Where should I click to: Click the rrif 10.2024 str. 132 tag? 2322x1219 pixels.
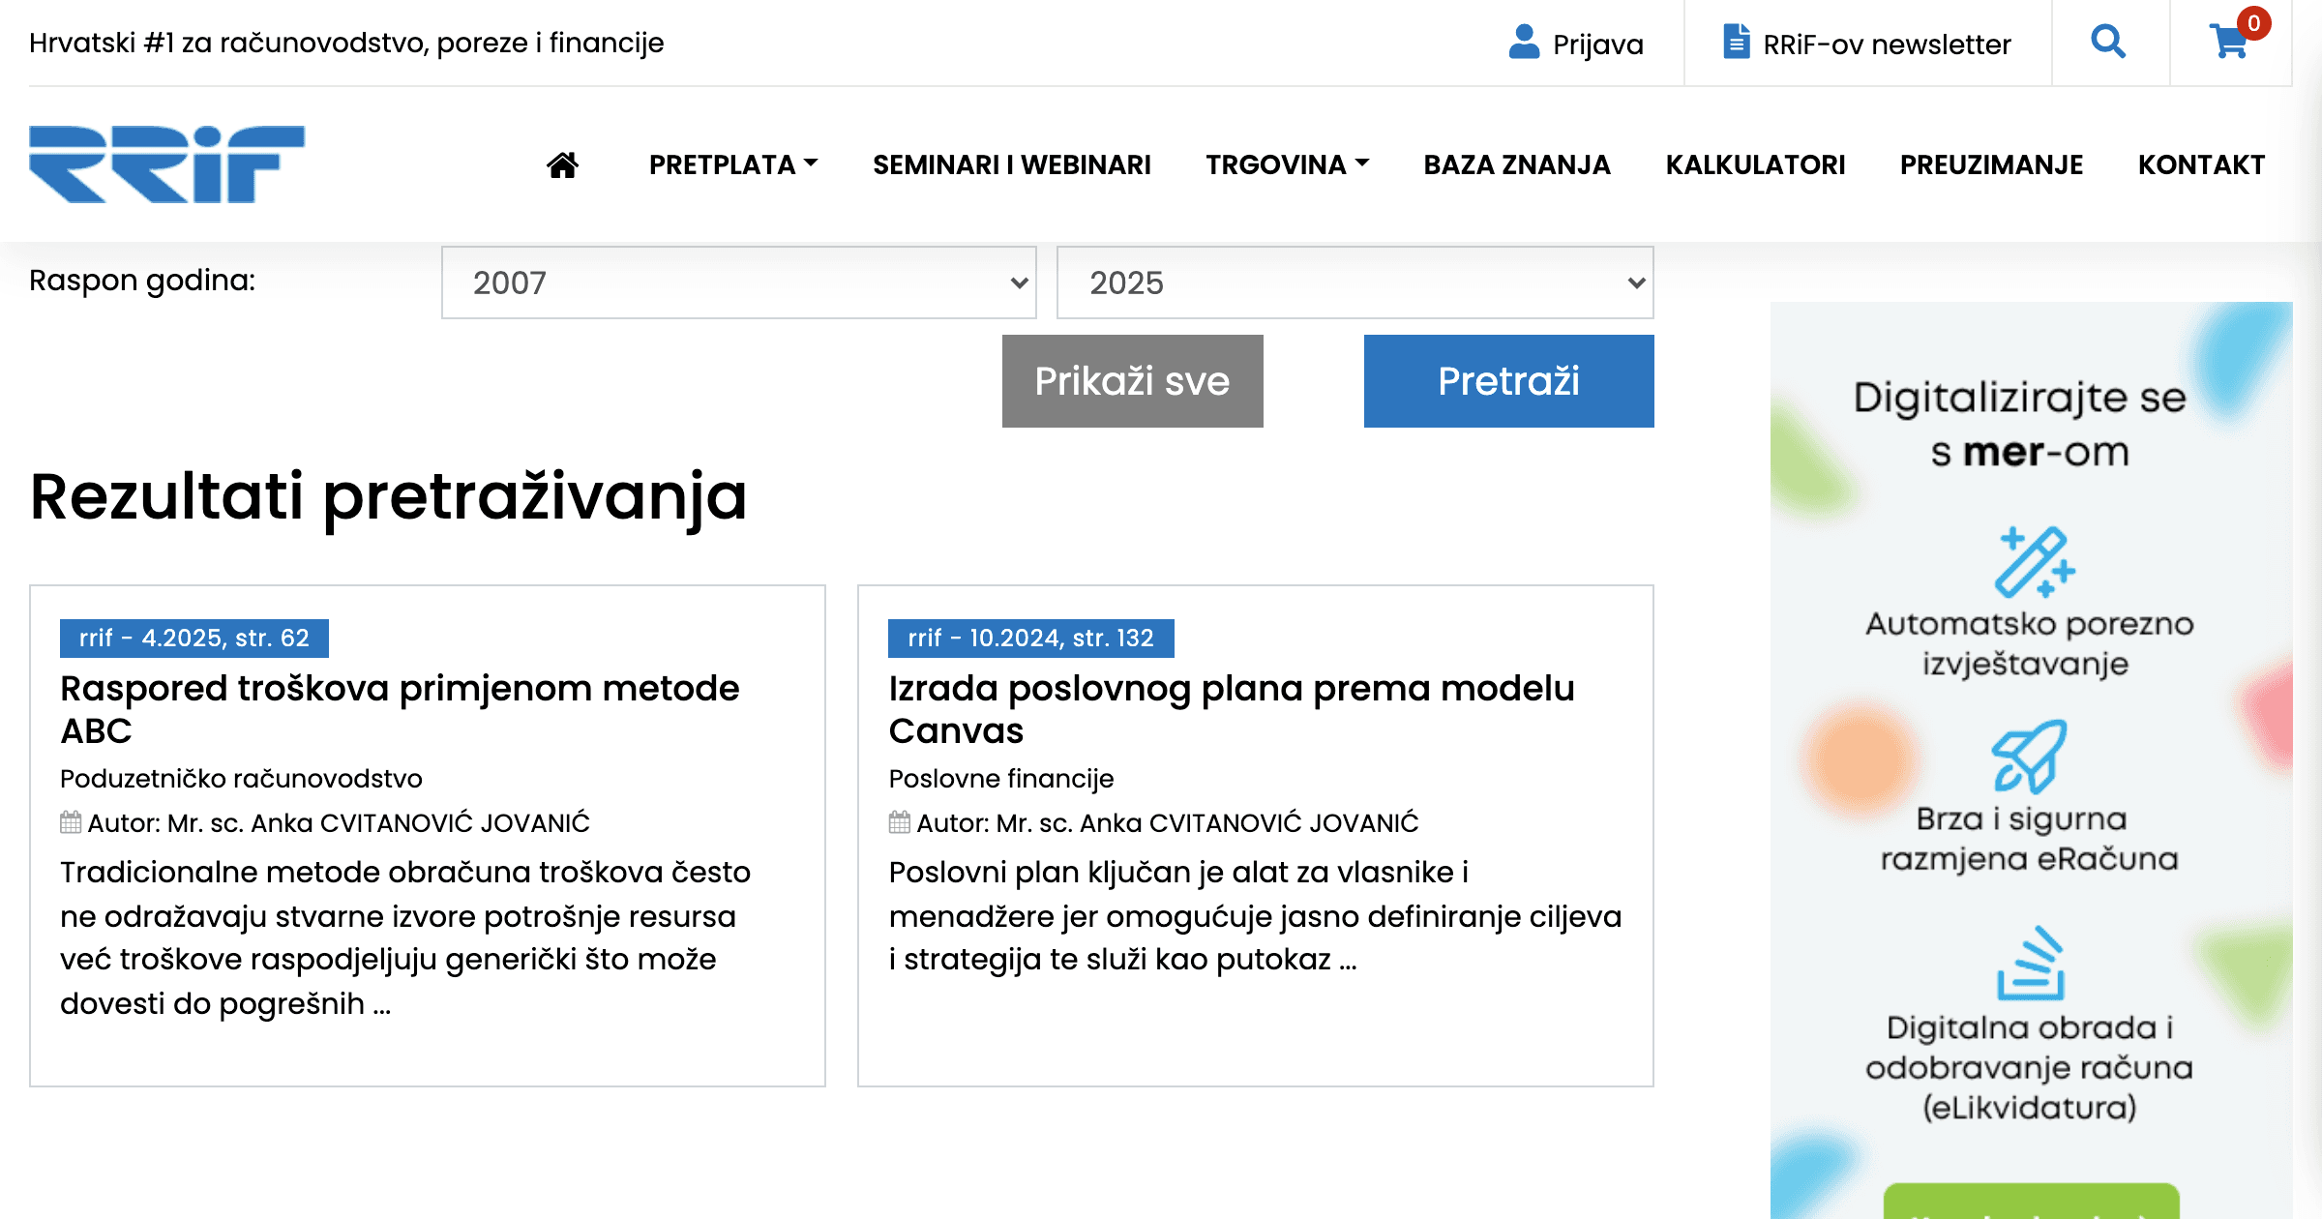[1030, 639]
